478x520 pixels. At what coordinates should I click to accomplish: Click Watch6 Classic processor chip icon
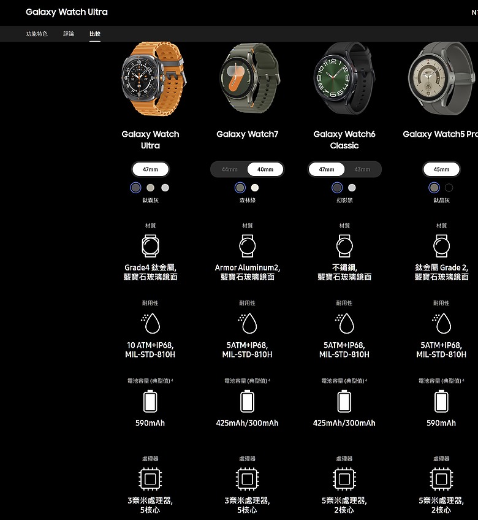tap(344, 479)
